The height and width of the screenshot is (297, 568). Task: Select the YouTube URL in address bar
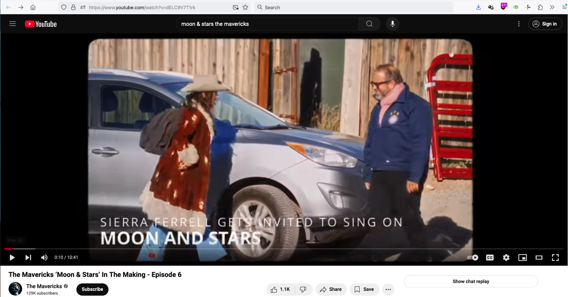coord(142,7)
